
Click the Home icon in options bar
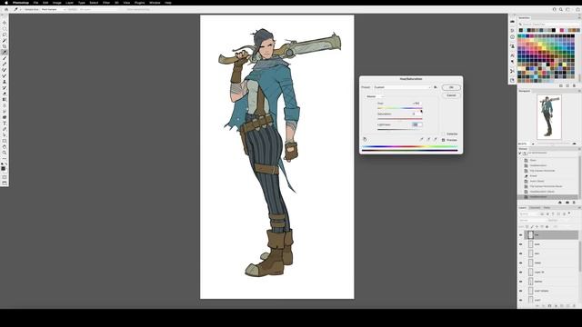[6, 9]
